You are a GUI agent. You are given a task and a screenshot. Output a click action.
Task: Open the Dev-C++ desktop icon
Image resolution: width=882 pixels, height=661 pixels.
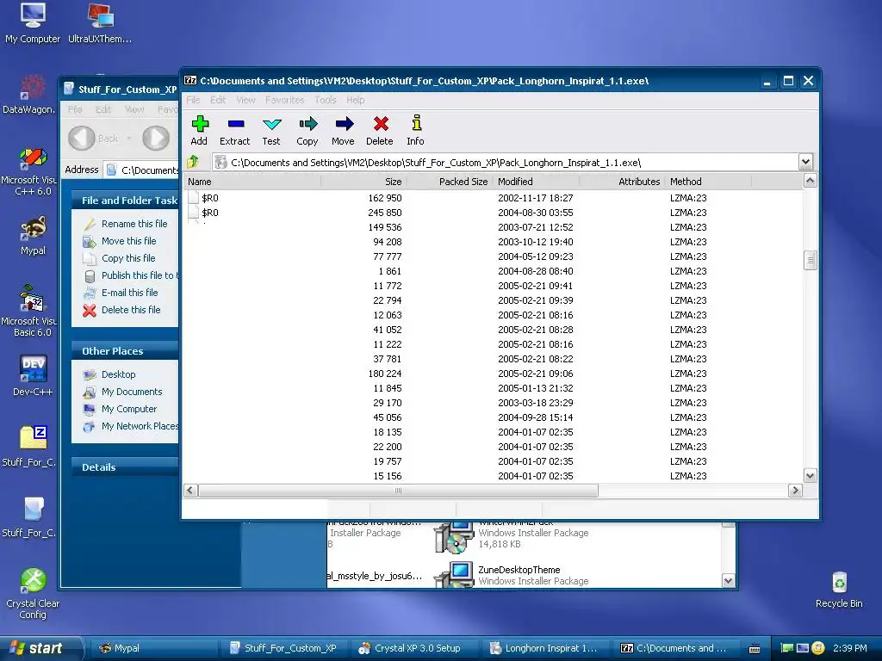[x=33, y=375]
